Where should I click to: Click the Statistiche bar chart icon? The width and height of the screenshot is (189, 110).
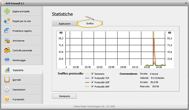pyautogui.click(x=7, y=70)
